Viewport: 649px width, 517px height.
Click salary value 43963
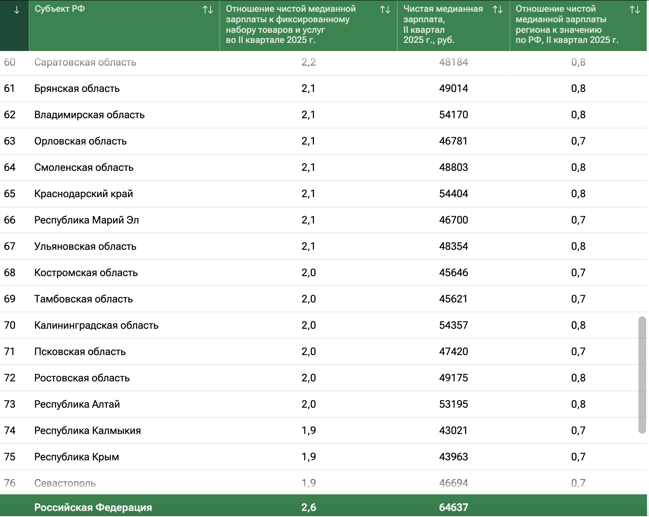(454, 457)
